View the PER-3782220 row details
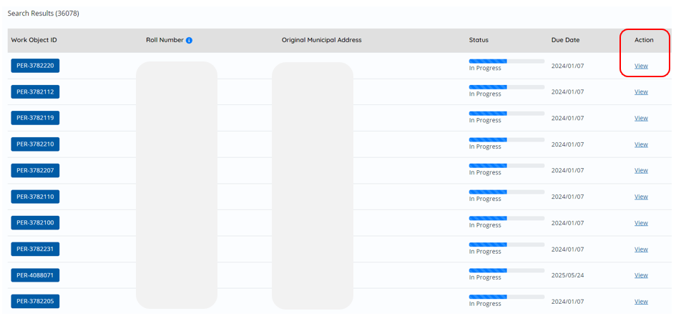 641,66
